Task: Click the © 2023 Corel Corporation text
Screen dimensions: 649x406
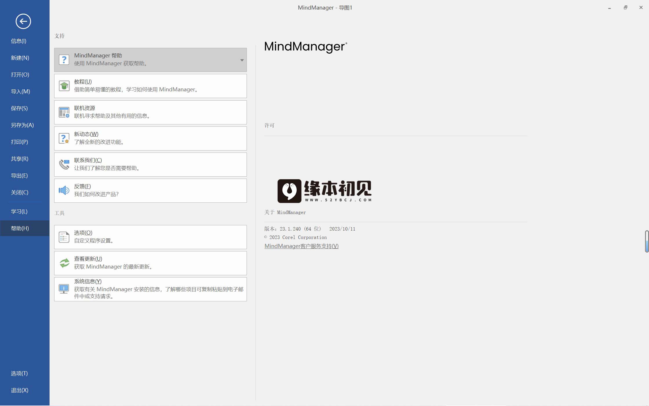Action: coord(295,237)
